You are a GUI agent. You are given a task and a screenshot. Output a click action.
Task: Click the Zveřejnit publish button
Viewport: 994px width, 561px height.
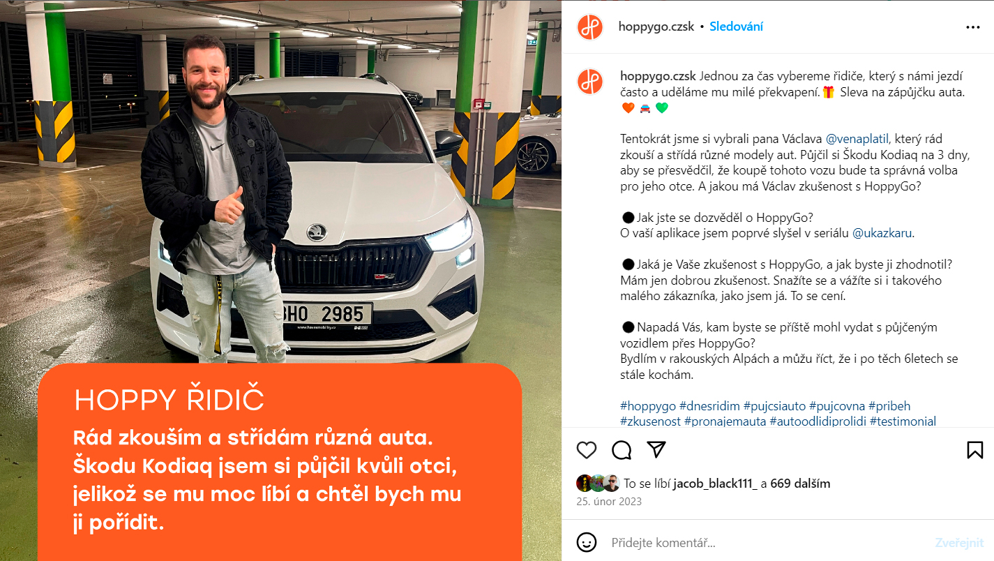point(959,542)
